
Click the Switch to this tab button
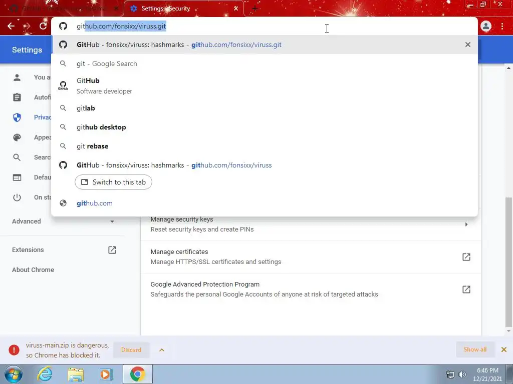113,182
